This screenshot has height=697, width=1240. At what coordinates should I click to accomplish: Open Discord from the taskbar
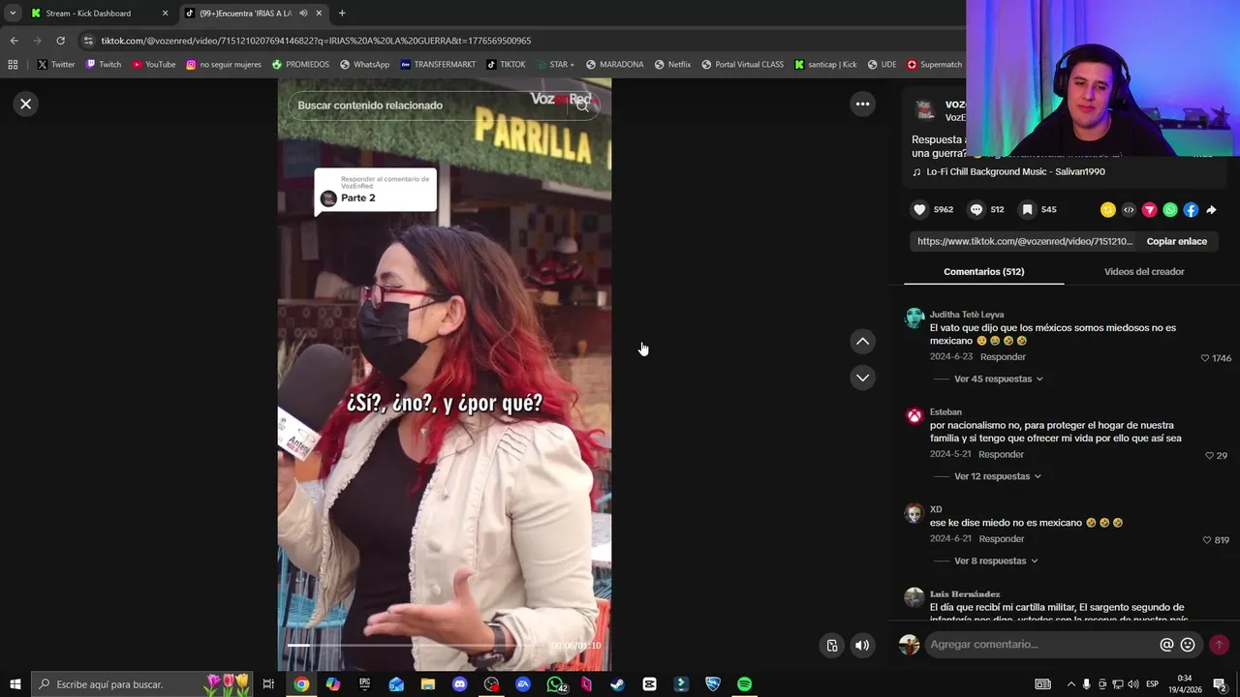click(x=459, y=684)
